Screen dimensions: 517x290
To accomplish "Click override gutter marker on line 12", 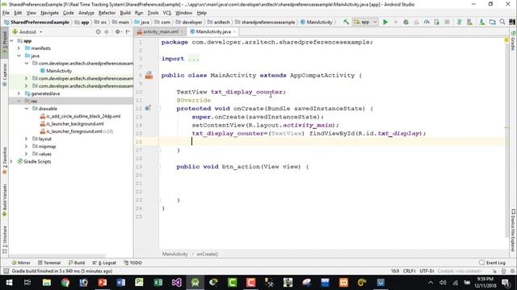I will pyautogui.click(x=148, y=108).
